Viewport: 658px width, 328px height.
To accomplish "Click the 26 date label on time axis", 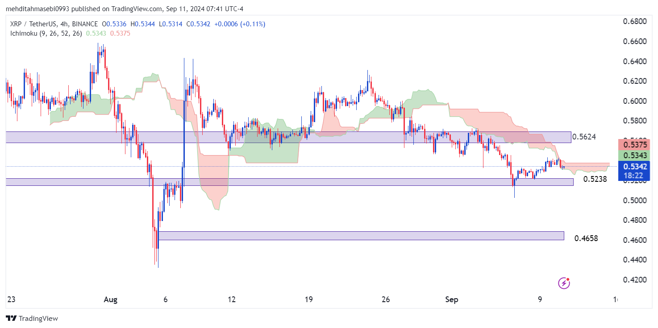I will (387, 300).
